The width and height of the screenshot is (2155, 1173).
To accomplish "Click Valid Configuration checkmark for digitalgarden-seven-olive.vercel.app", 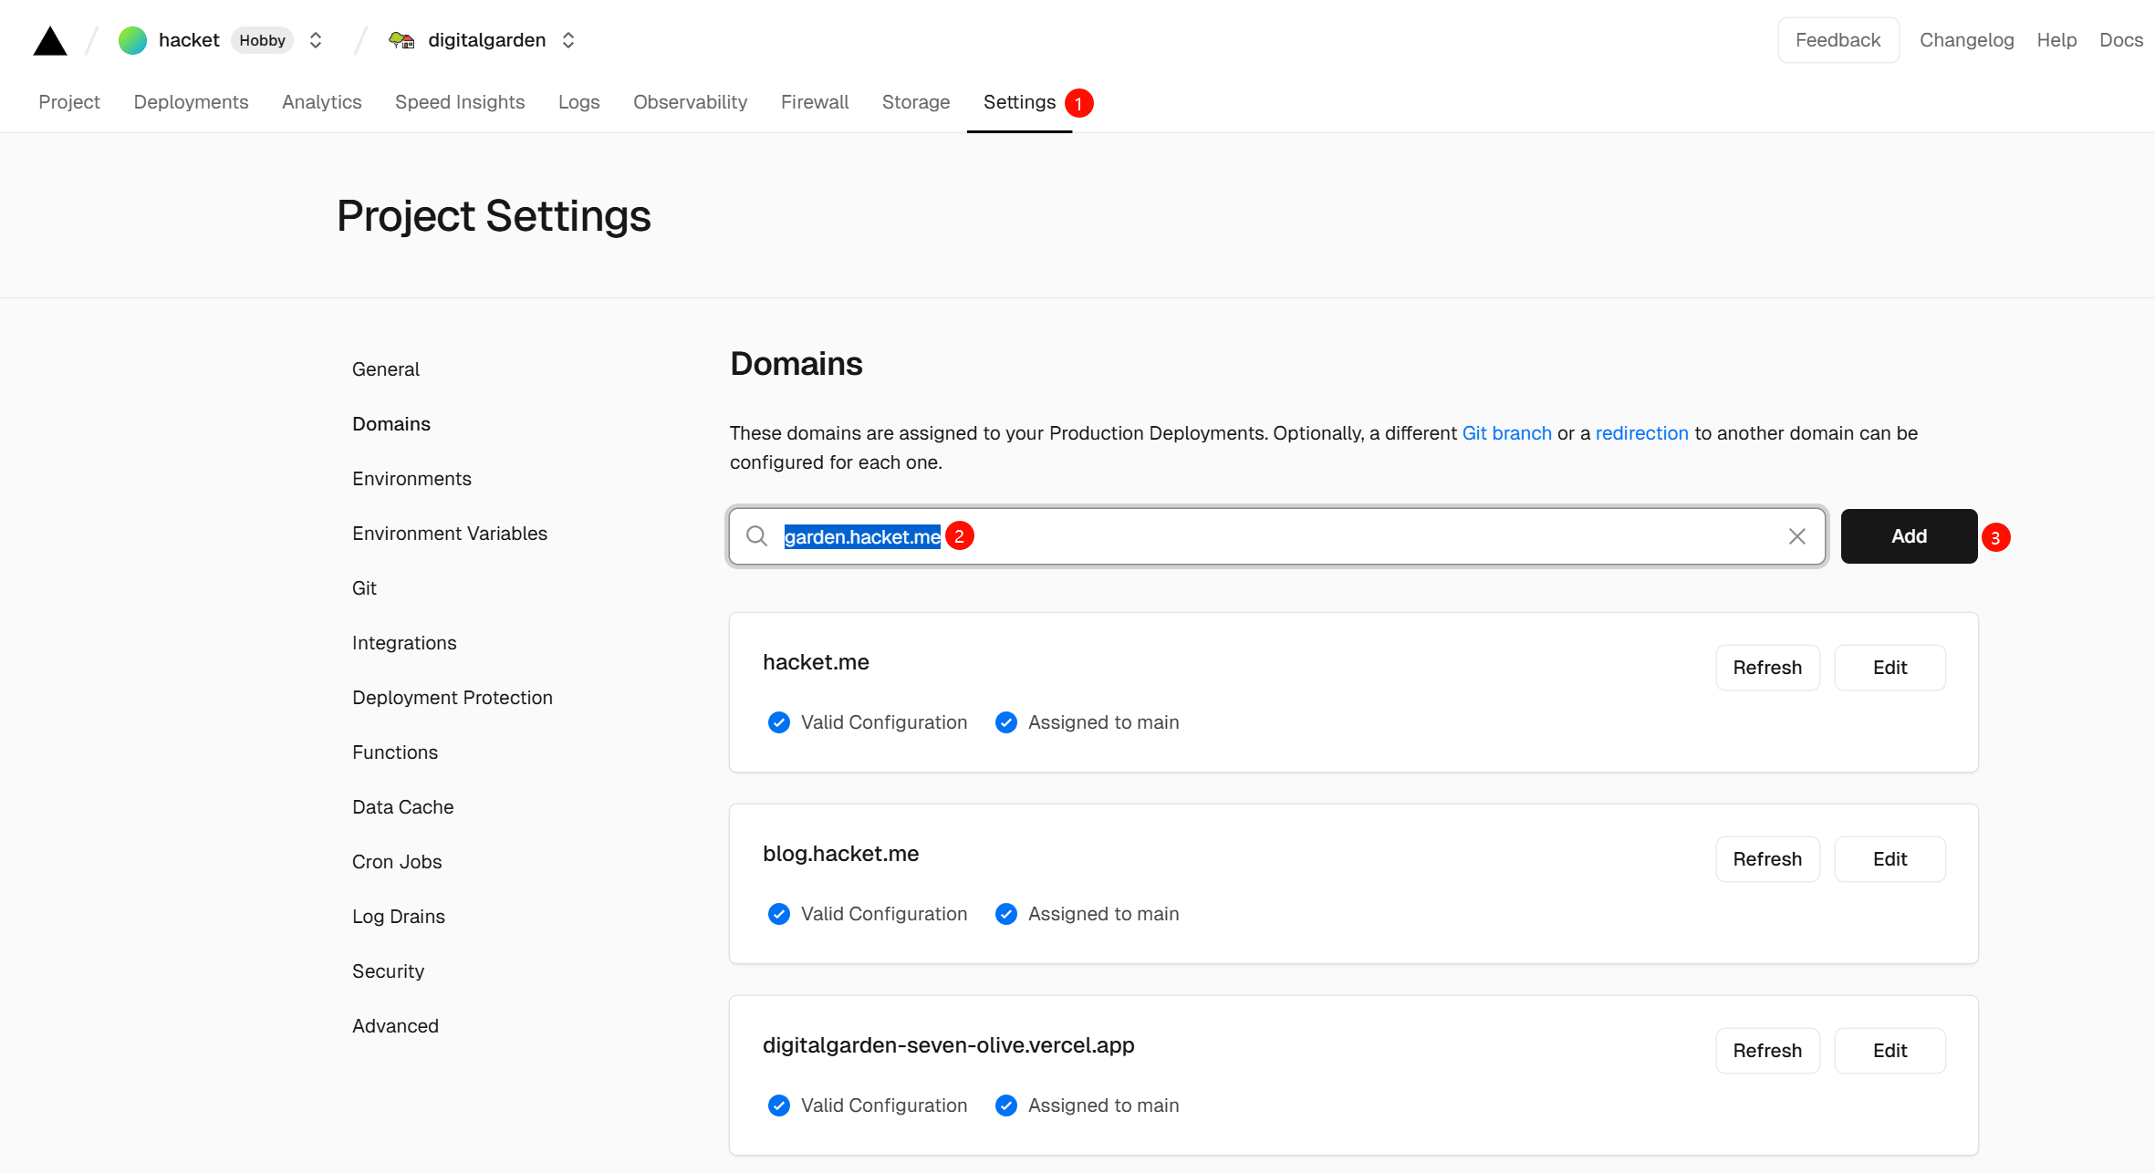I will (778, 1106).
